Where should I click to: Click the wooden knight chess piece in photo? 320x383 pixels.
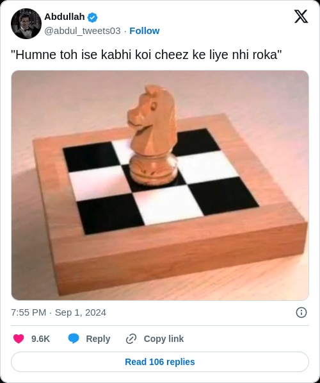(153, 135)
